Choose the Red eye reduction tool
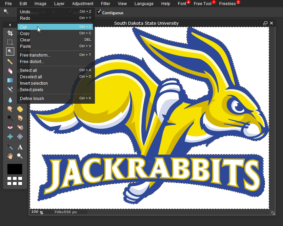283x226 pixels. point(10,127)
